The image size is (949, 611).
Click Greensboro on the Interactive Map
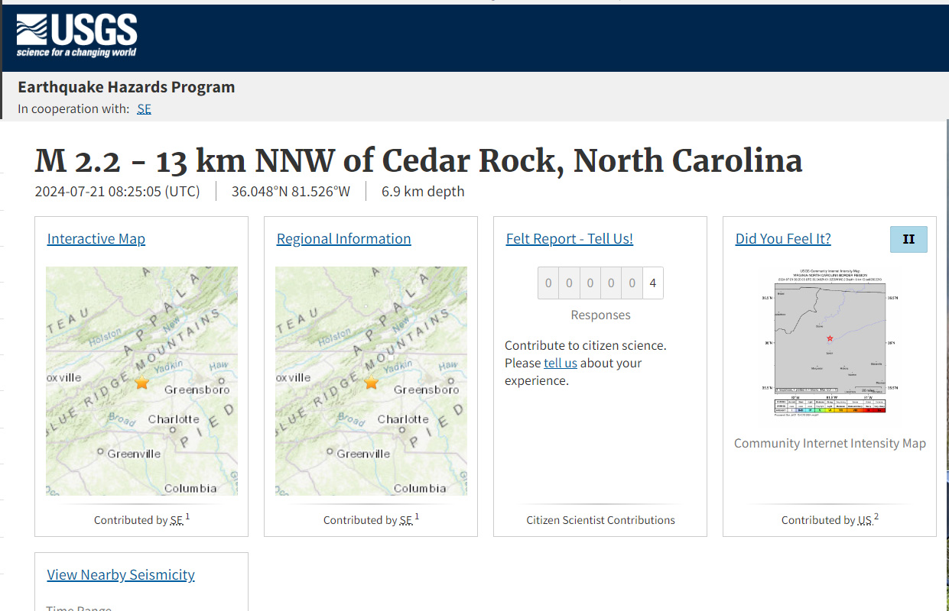pyautogui.click(x=197, y=390)
